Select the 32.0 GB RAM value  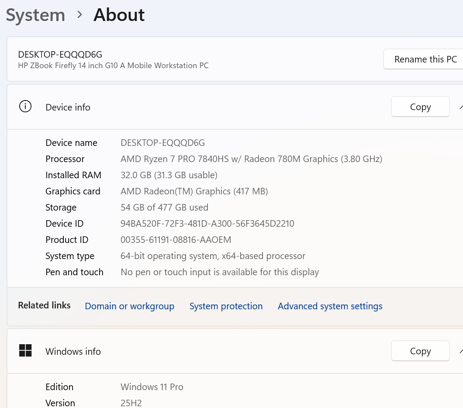[x=169, y=175]
